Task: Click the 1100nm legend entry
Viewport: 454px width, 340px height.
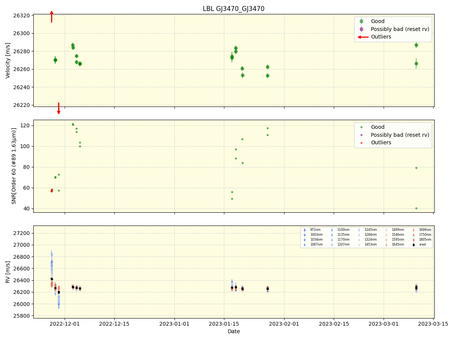Action: 344,230
